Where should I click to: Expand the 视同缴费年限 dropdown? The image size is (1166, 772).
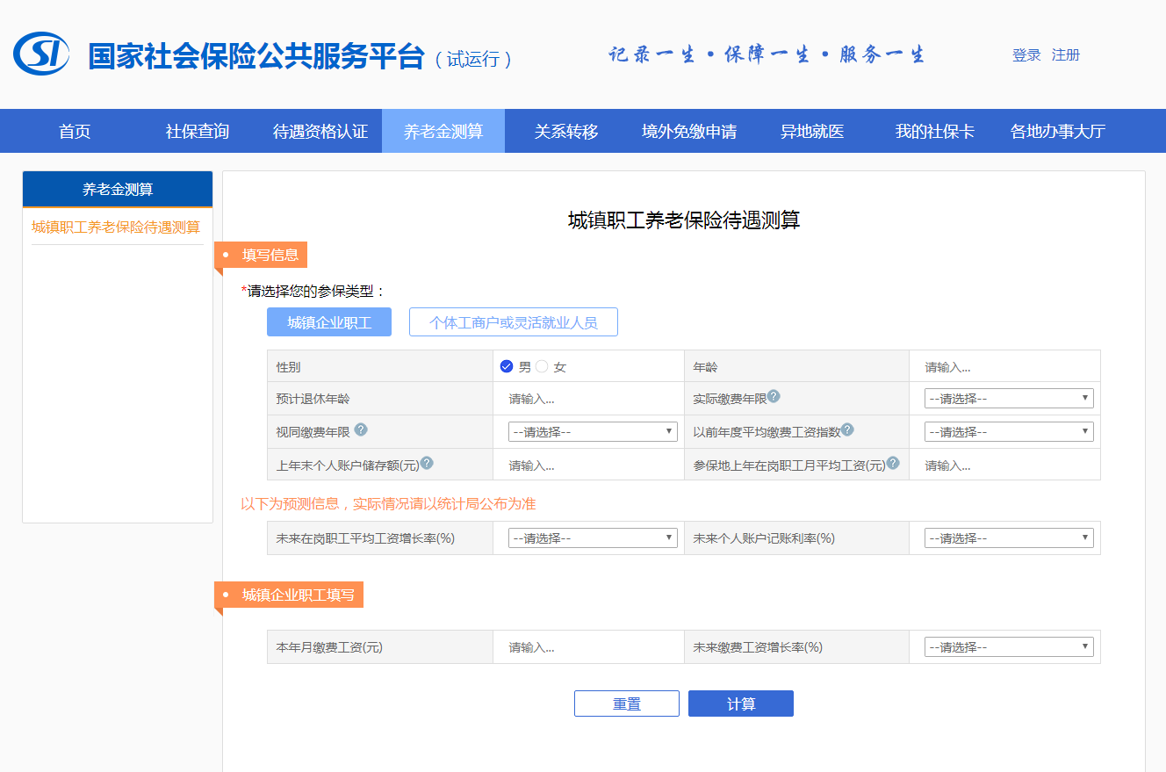pos(593,432)
